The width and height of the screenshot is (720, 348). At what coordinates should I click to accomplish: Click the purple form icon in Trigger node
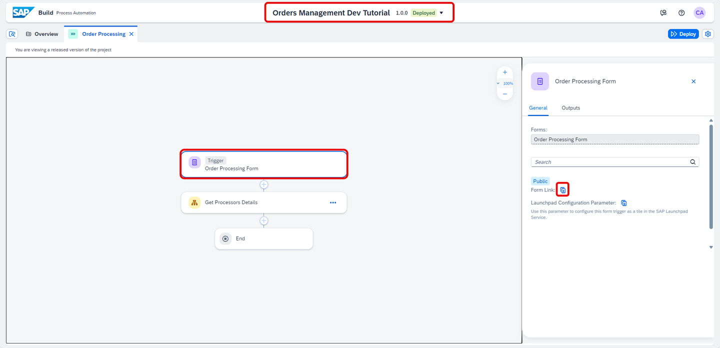point(194,162)
